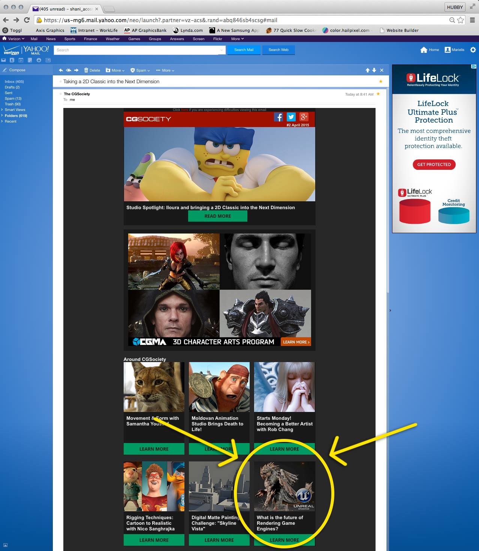
Task: Open the Drafts (2) folder
Action: tap(12, 87)
